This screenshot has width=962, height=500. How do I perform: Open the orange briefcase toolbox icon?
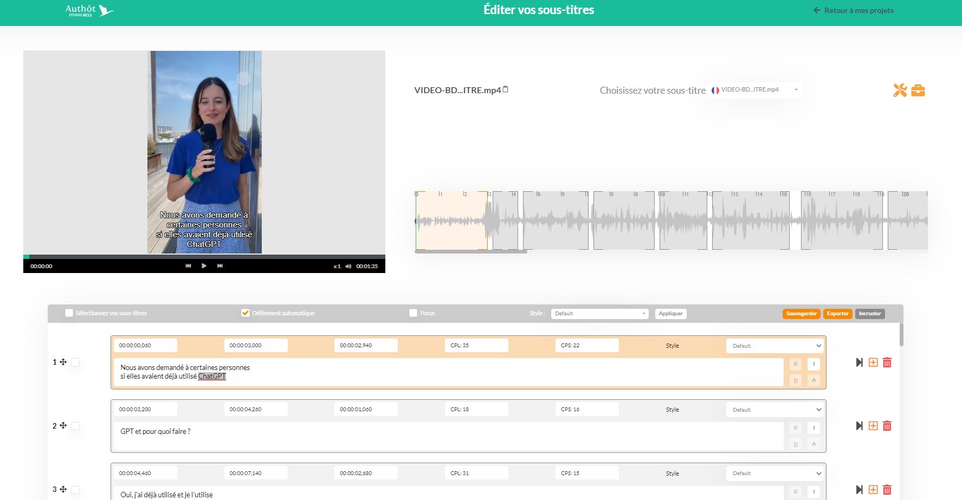pos(918,90)
